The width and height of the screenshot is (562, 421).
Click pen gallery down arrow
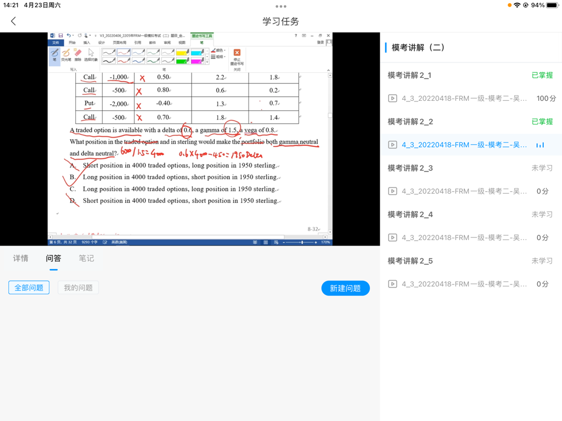point(207,56)
